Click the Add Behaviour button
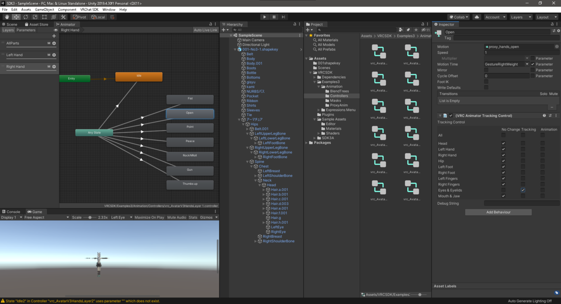 pos(498,212)
